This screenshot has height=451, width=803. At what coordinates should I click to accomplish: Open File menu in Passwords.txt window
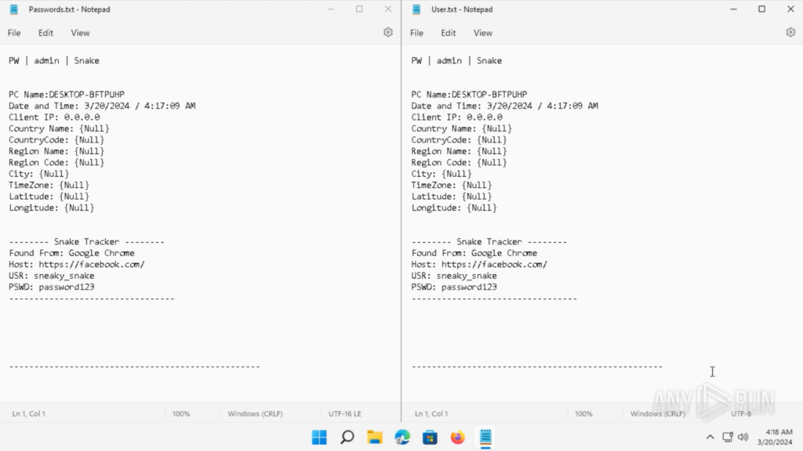point(14,33)
